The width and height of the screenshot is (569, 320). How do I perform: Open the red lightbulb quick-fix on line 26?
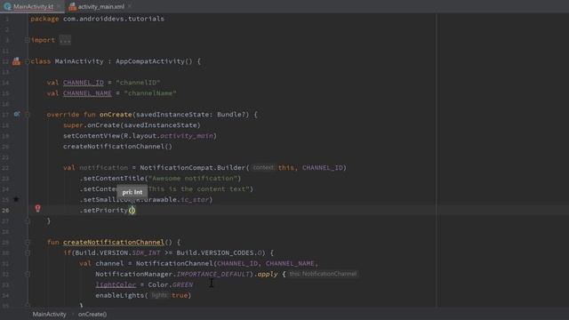pyautogui.click(x=37, y=208)
